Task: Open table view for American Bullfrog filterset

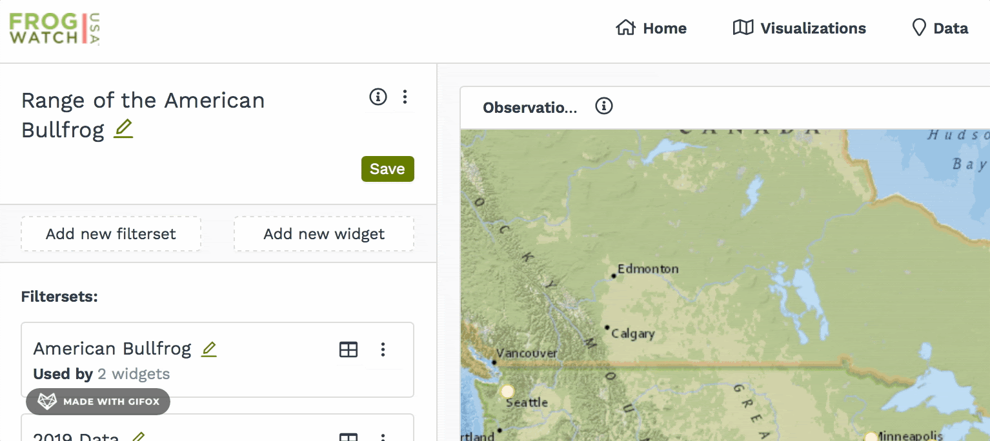Action: pos(349,349)
